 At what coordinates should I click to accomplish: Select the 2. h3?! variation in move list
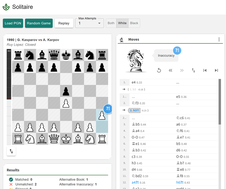tap(135, 110)
